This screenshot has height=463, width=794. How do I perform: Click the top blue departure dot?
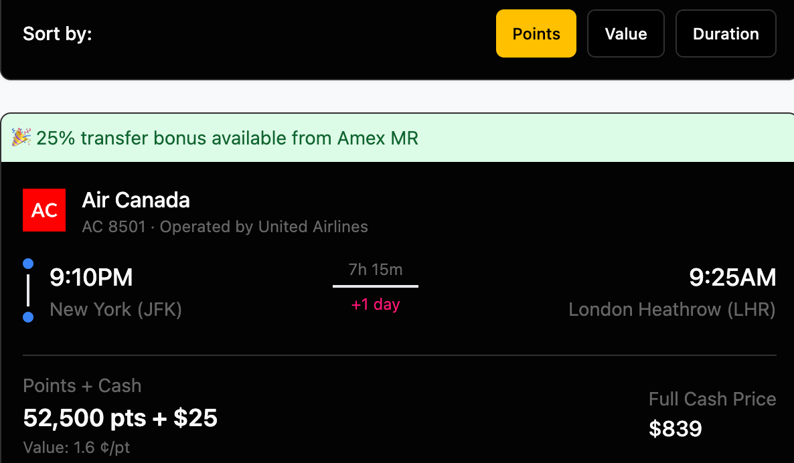pyautogui.click(x=28, y=264)
